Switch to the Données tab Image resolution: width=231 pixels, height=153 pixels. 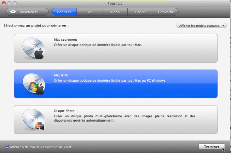[64, 12]
